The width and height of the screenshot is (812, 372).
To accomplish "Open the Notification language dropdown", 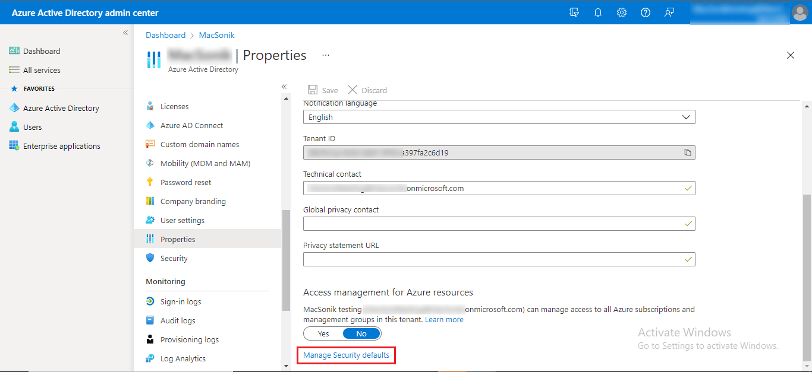I will (499, 117).
